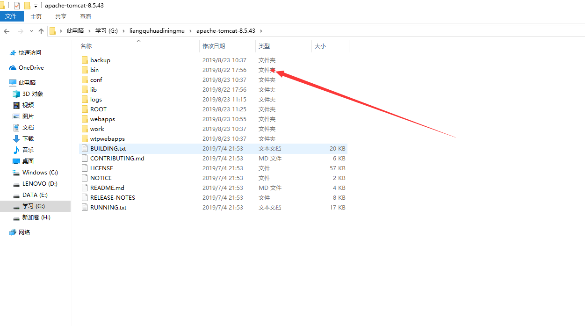The height and width of the screenshot is (326, 585).
Task: Select 此电脑 in the sidebar
Action: point(22,82)
